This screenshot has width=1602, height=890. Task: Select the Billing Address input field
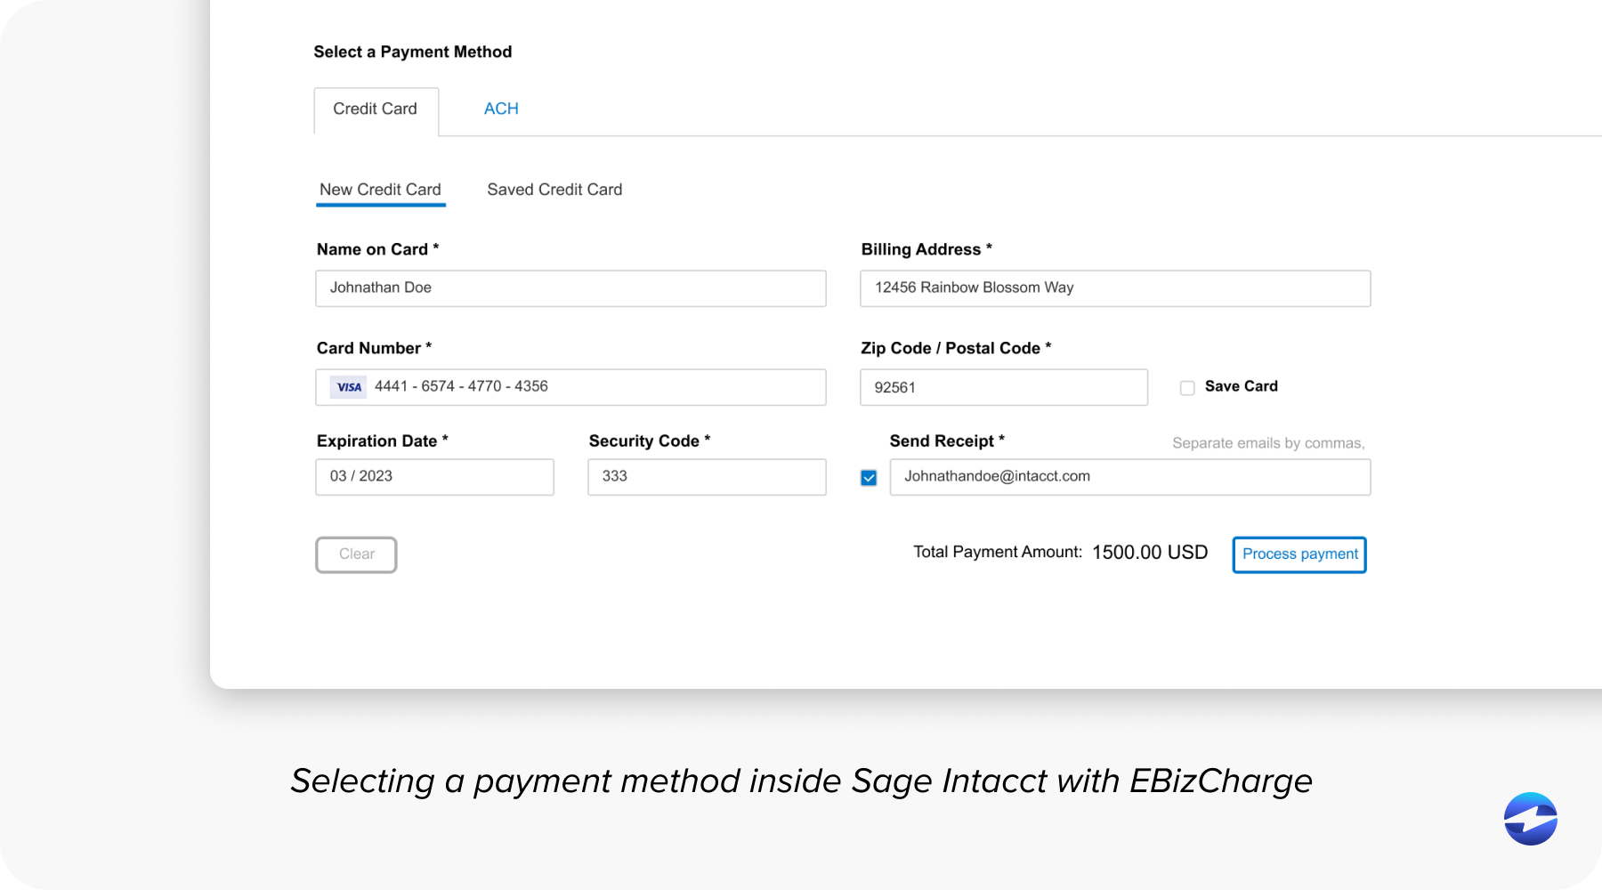pyautogui.click(x=1114, y=287)
